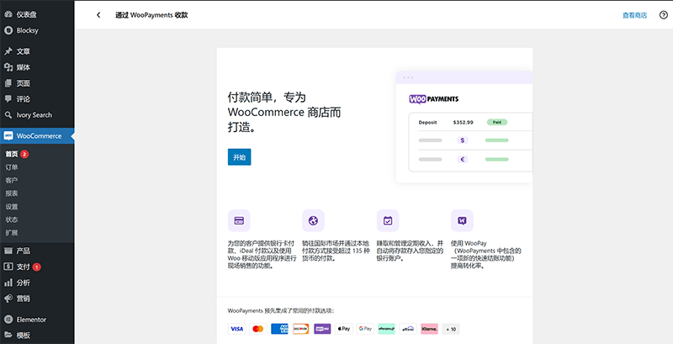This screenshot has height=344, width=673.
Task: Click the American Express payment logo
Action: [x=279, y=329]
